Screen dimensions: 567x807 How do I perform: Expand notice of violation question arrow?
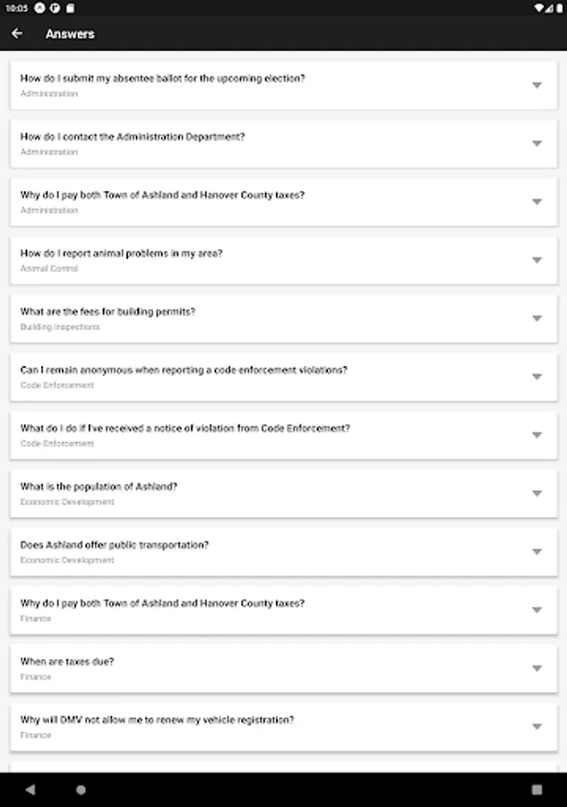pos(537,435)
